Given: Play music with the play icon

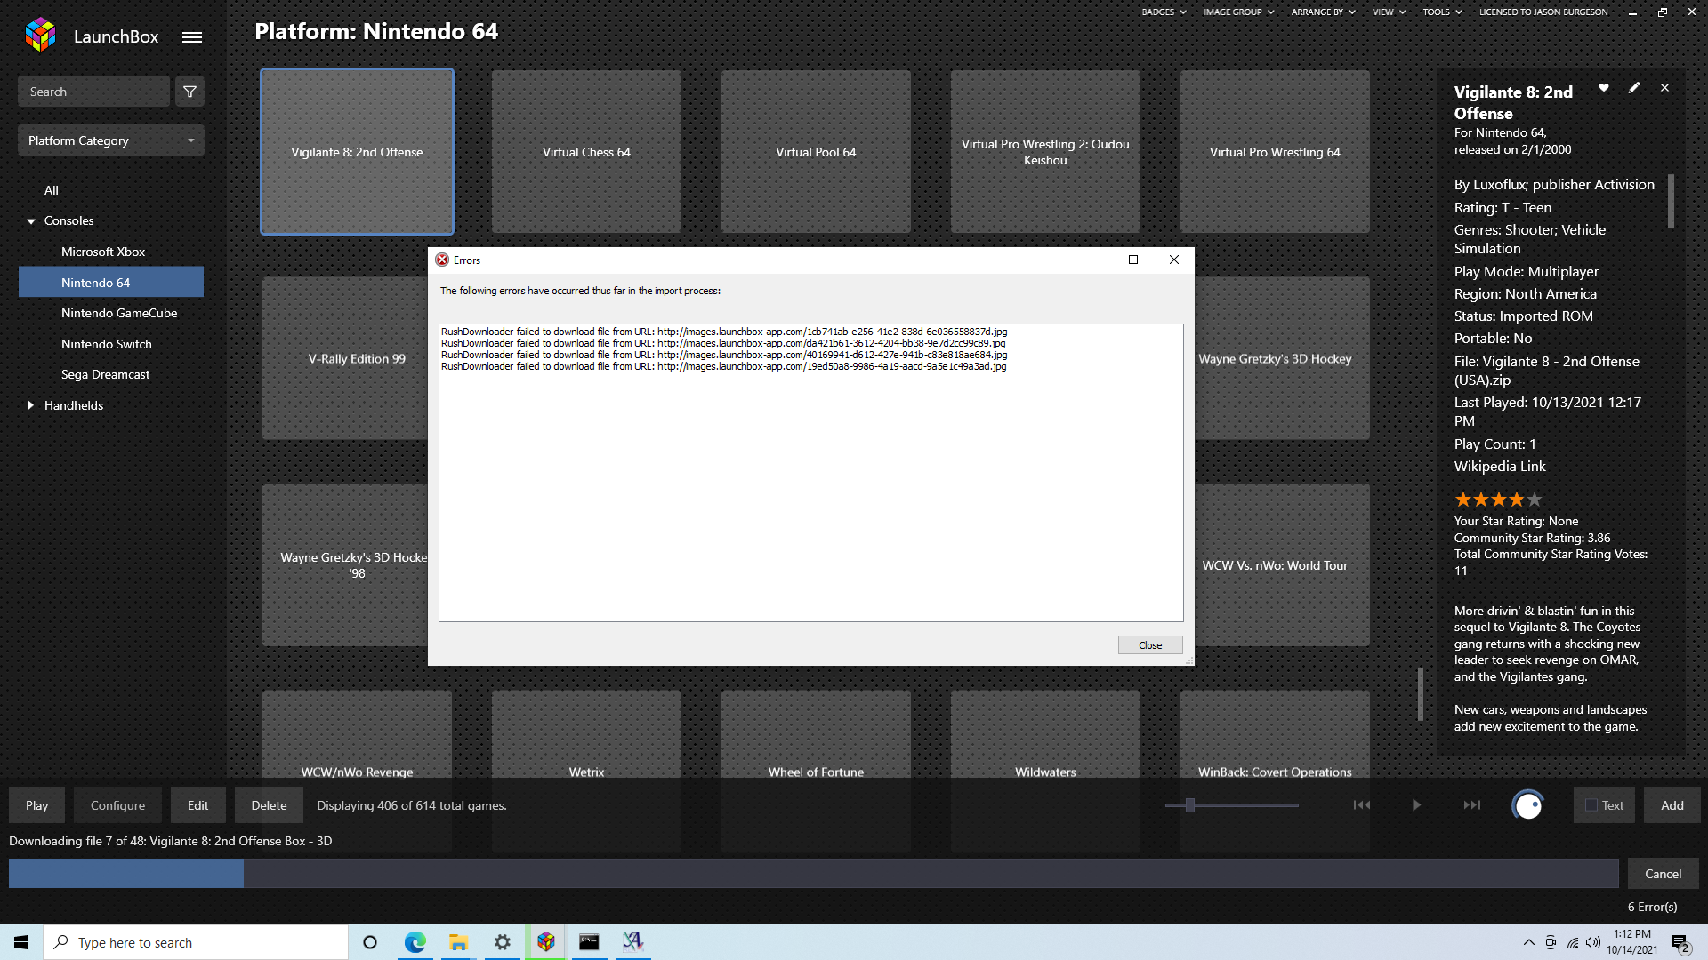Looking at the screenshot, I should (1416, 805).
